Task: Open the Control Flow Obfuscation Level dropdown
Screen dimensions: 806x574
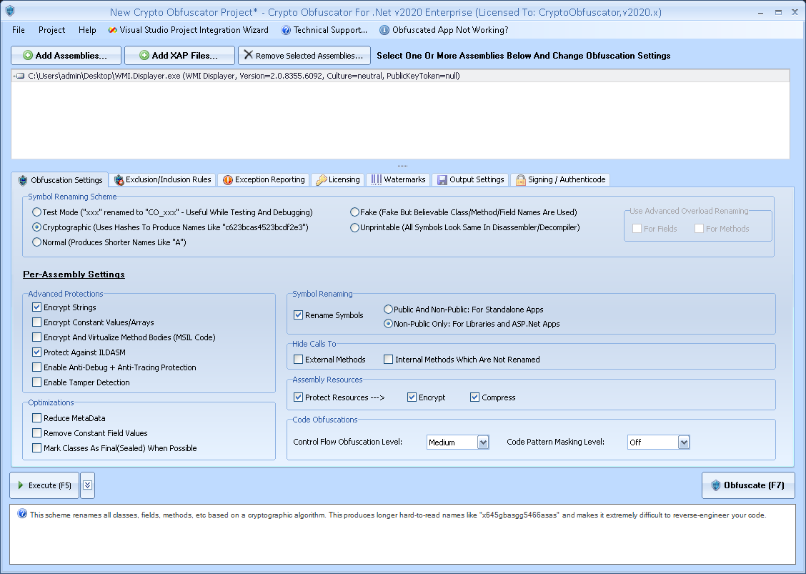Action: pos(483,442)
